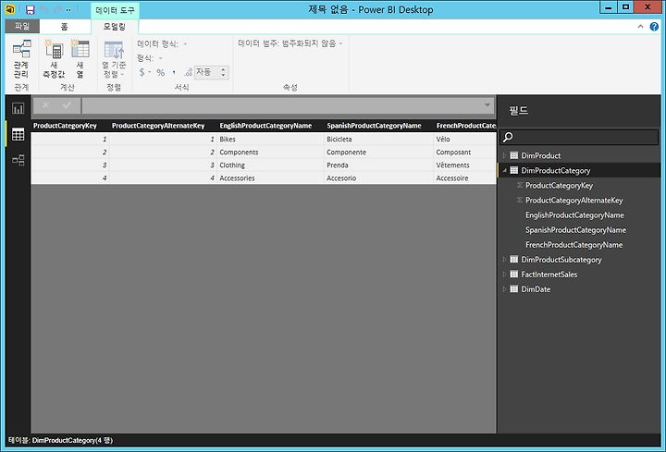This screenshot has width=666, height=452.
Task: Cancel formula with X icon
Action: coord(45,105)
